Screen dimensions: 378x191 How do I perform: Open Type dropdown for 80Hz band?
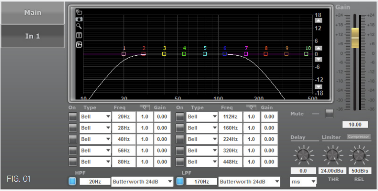pyautogui.click(x=95, y=162)
